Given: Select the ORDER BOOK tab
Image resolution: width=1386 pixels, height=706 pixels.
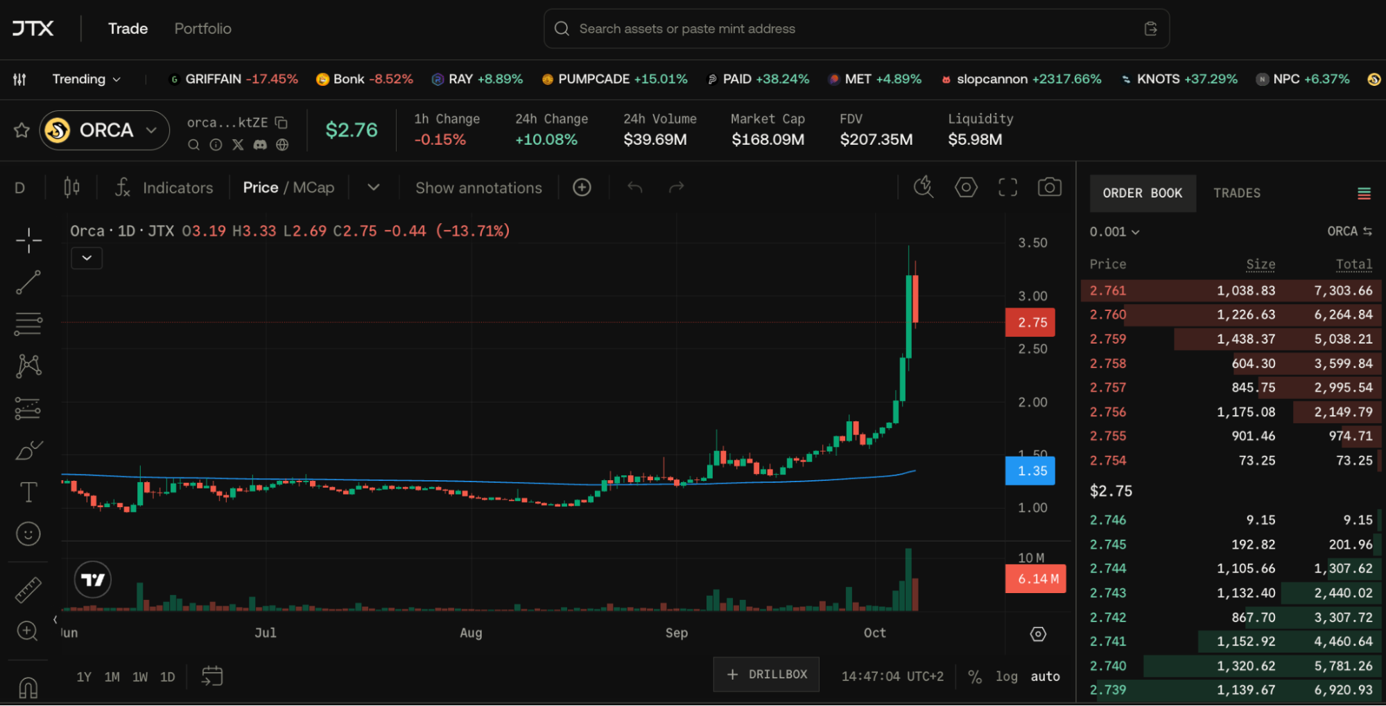Looking at the screenshot, I should [x=1143, y=193].
